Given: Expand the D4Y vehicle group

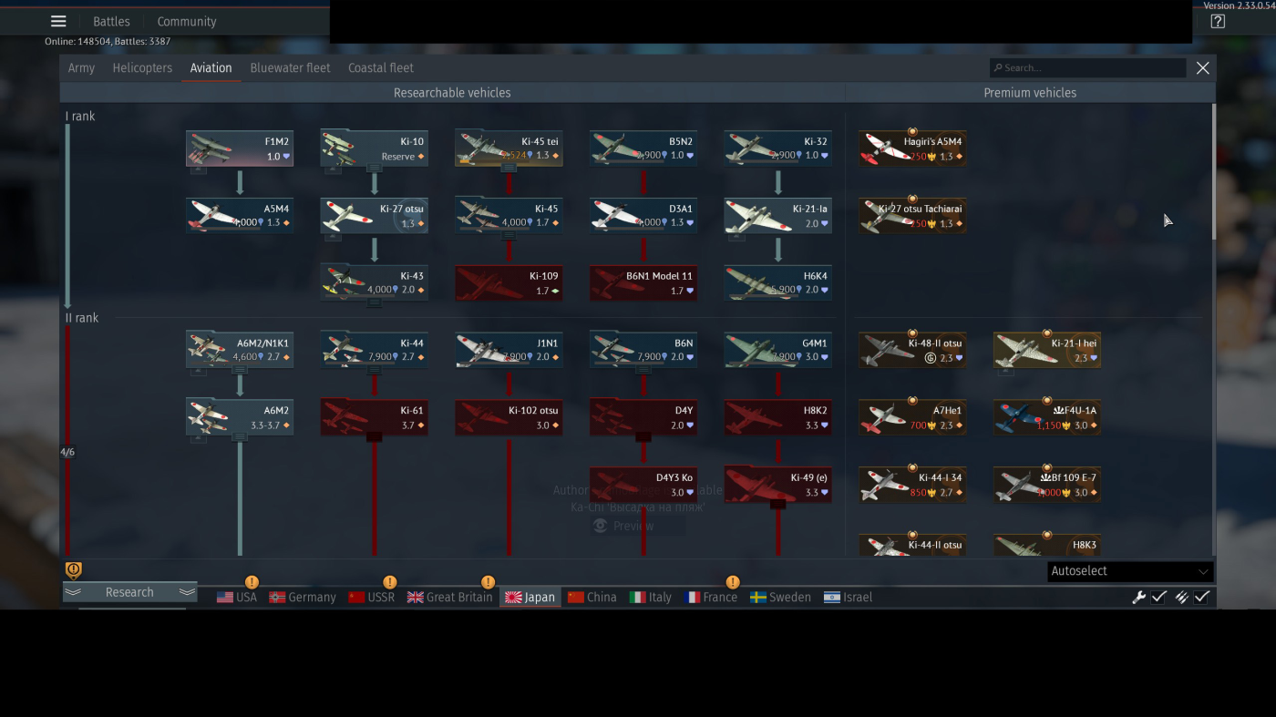Looking at the screenshot, I should pyautogui.click(x=643, y=437).
